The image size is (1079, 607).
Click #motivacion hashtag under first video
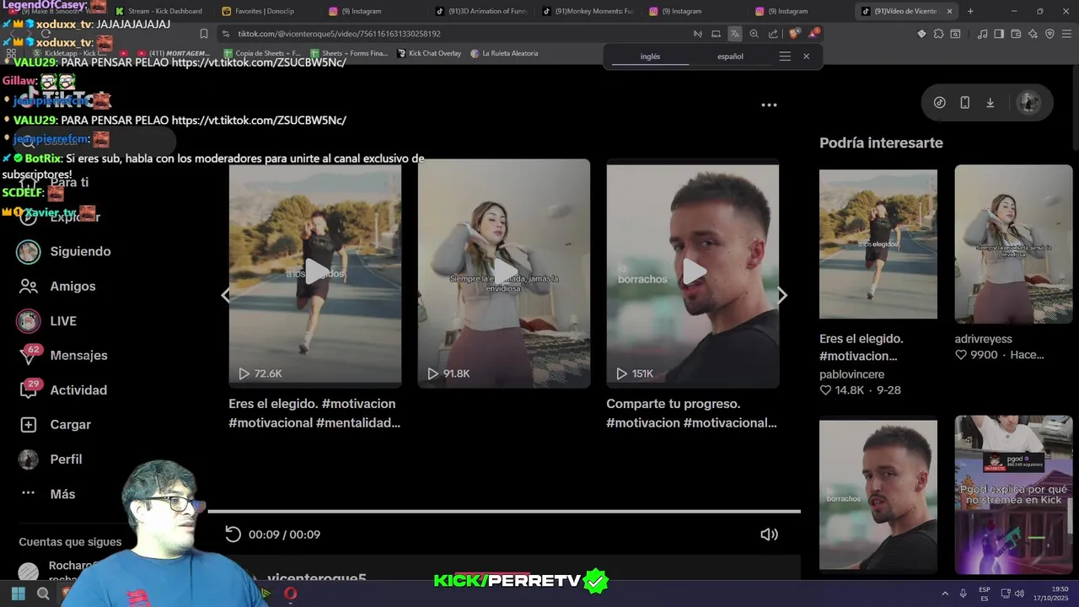click(x=358, y=404)
